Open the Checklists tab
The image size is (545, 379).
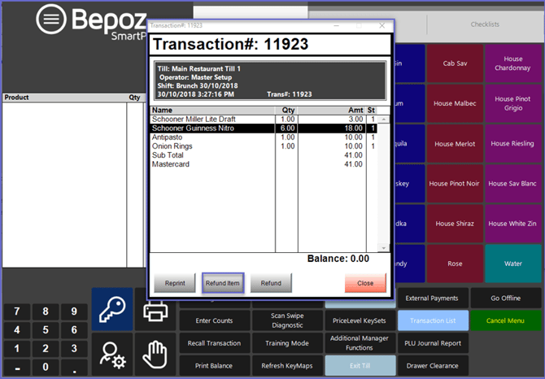click(485, 24)
